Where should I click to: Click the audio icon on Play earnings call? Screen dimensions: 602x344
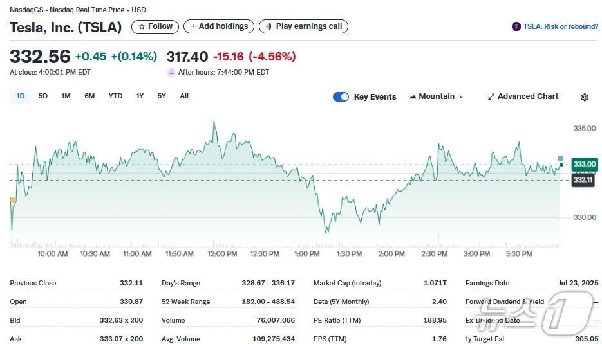(x=268, y=26)
